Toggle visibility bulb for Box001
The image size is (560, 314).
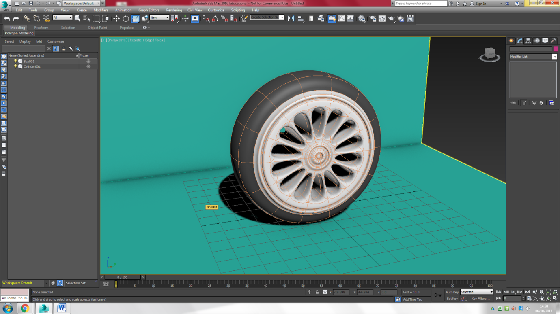[x=15, y=61]
